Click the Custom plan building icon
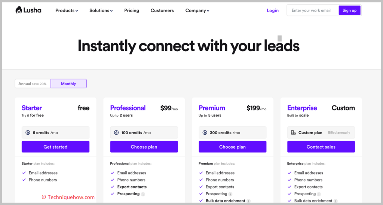 (293, 132)
